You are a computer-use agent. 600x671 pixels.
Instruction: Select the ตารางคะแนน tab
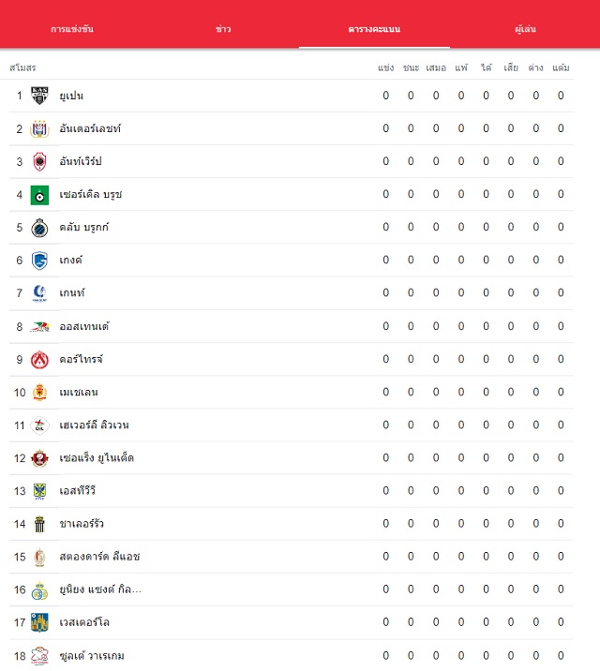374,29
